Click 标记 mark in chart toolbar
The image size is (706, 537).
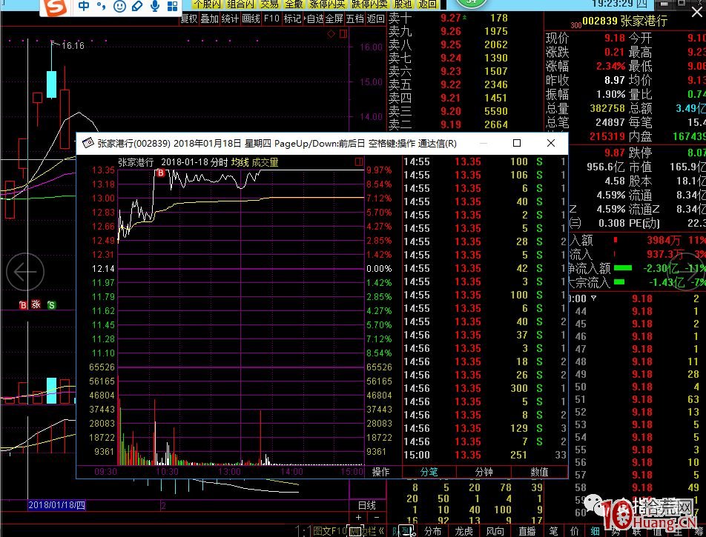click(292, 19)
